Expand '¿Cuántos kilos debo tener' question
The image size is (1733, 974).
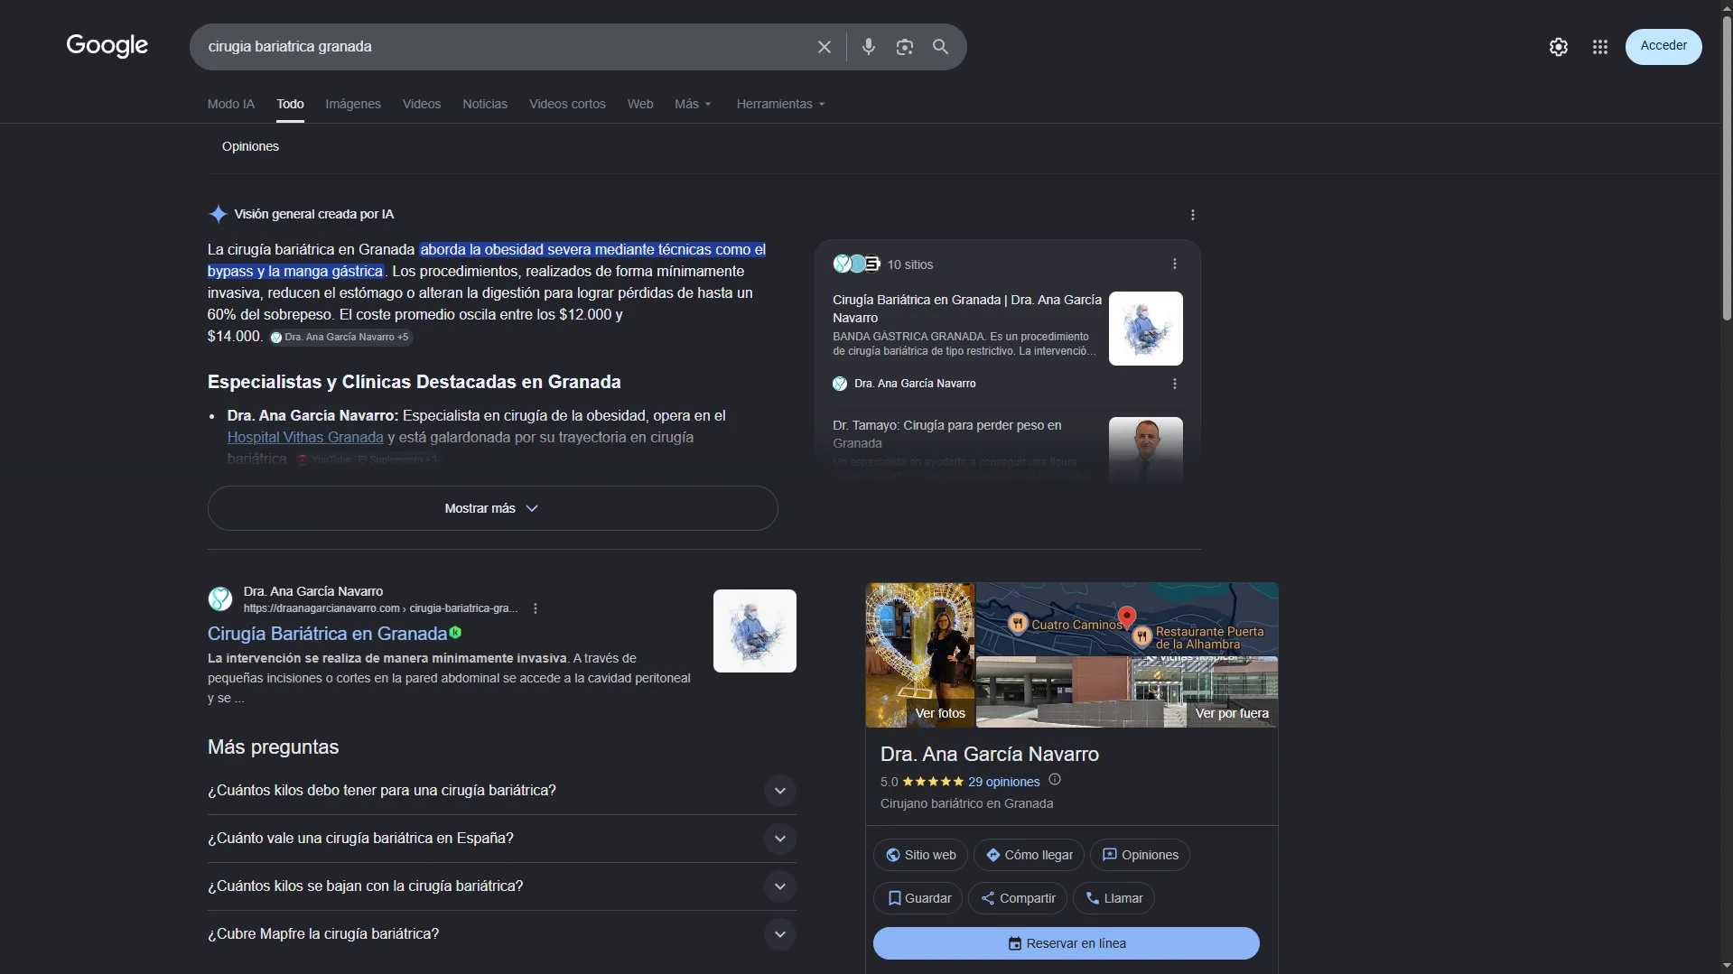click(x=779, y=791)
